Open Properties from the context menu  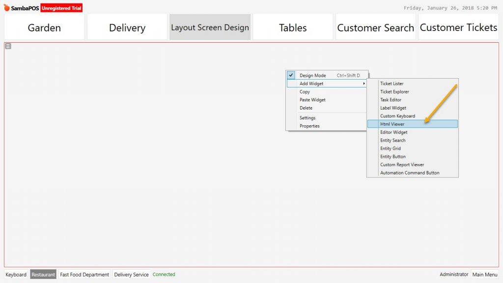click(326, 126)
